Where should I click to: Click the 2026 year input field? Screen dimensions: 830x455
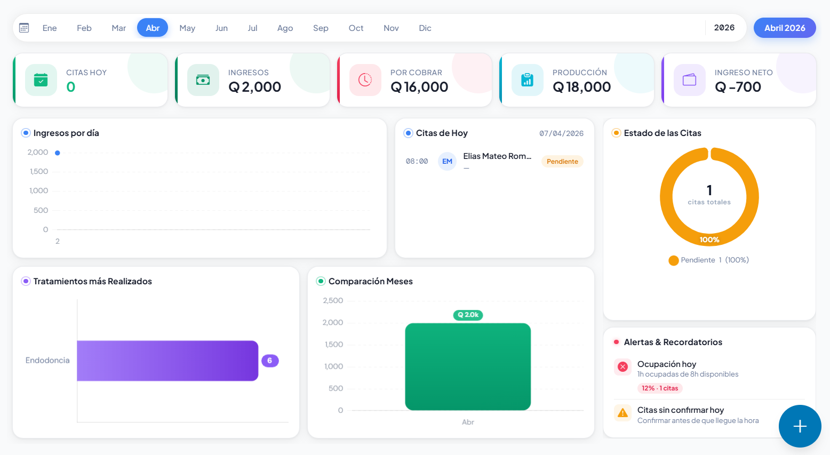(x=725, y=27)
